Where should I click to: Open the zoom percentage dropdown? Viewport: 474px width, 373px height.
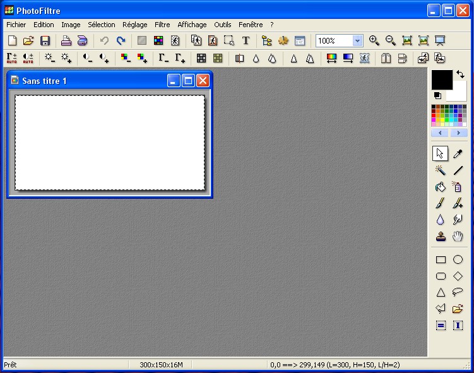[357, 41]
